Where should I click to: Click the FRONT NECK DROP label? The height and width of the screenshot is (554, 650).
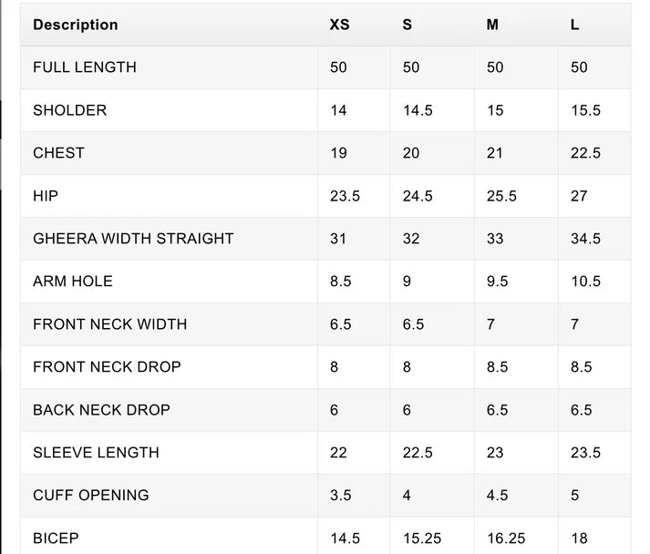[107, 366]
